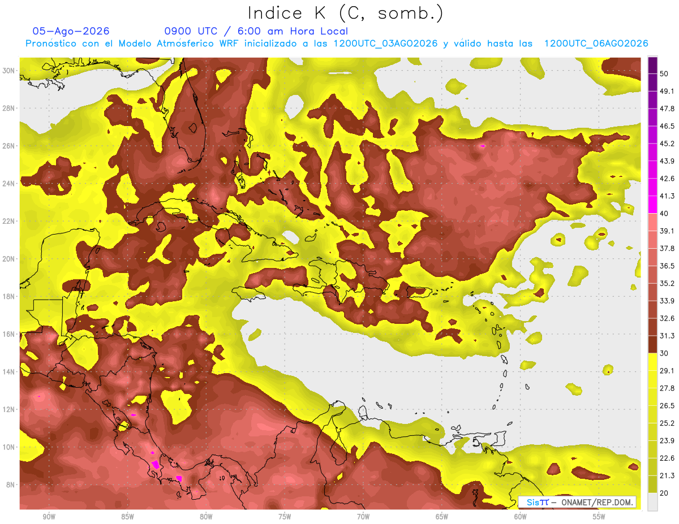
Task: Click the colorbar value 50
Action: [x=665, y=73]
